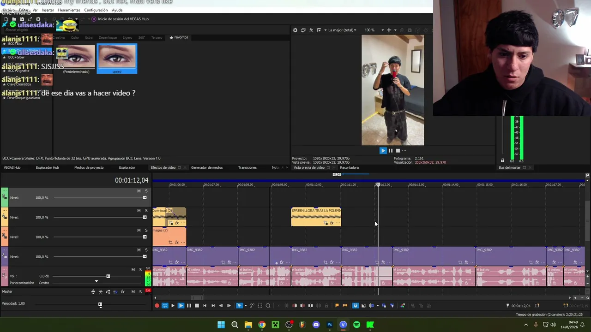This screenshot has width=591, height=332.
Task: Switch to the Generador de medios tab
Action: click(207, 167)
